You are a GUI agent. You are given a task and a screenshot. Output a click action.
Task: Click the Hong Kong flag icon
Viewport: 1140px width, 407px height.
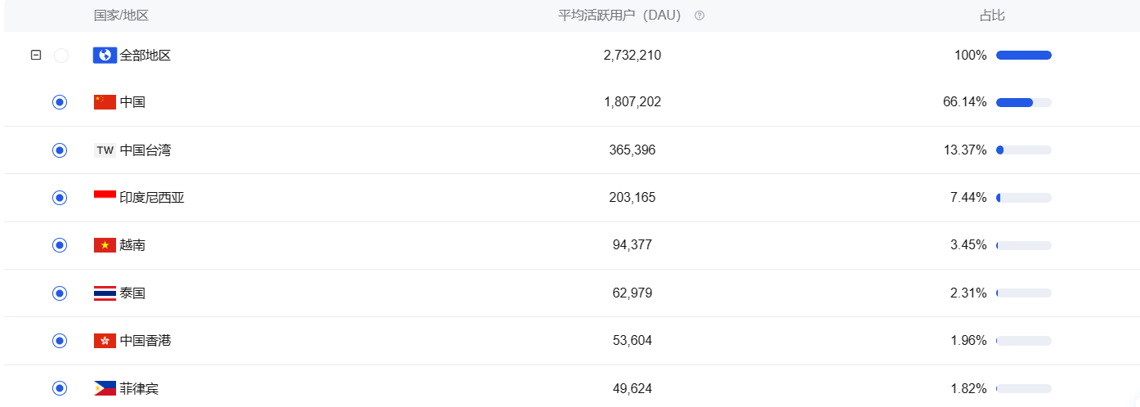(x=105, y=340)
